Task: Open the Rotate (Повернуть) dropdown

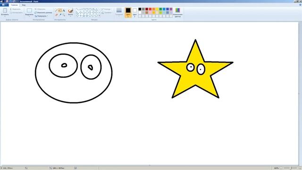Action: 41,16
